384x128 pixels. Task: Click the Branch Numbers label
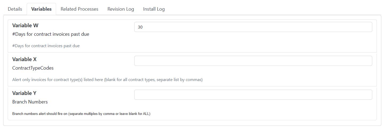click(x=30, y=102)
